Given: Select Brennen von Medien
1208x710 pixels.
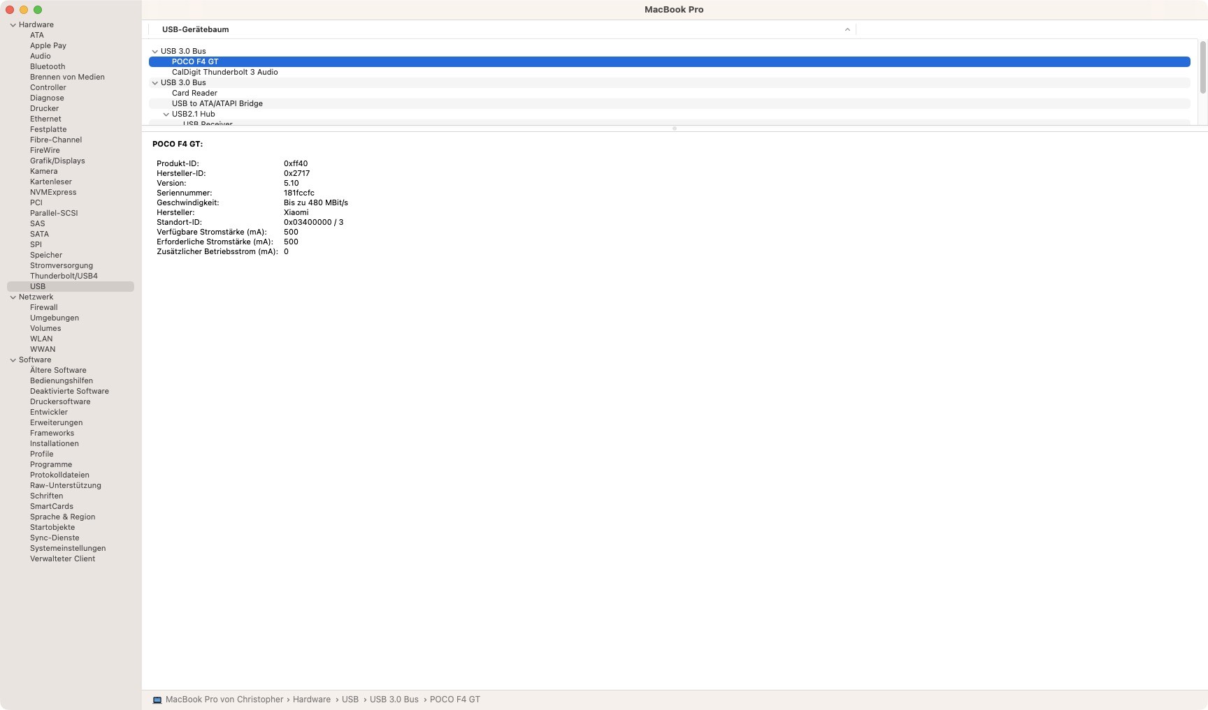Looking at the screenshot, I should click(x=67, y=77).
